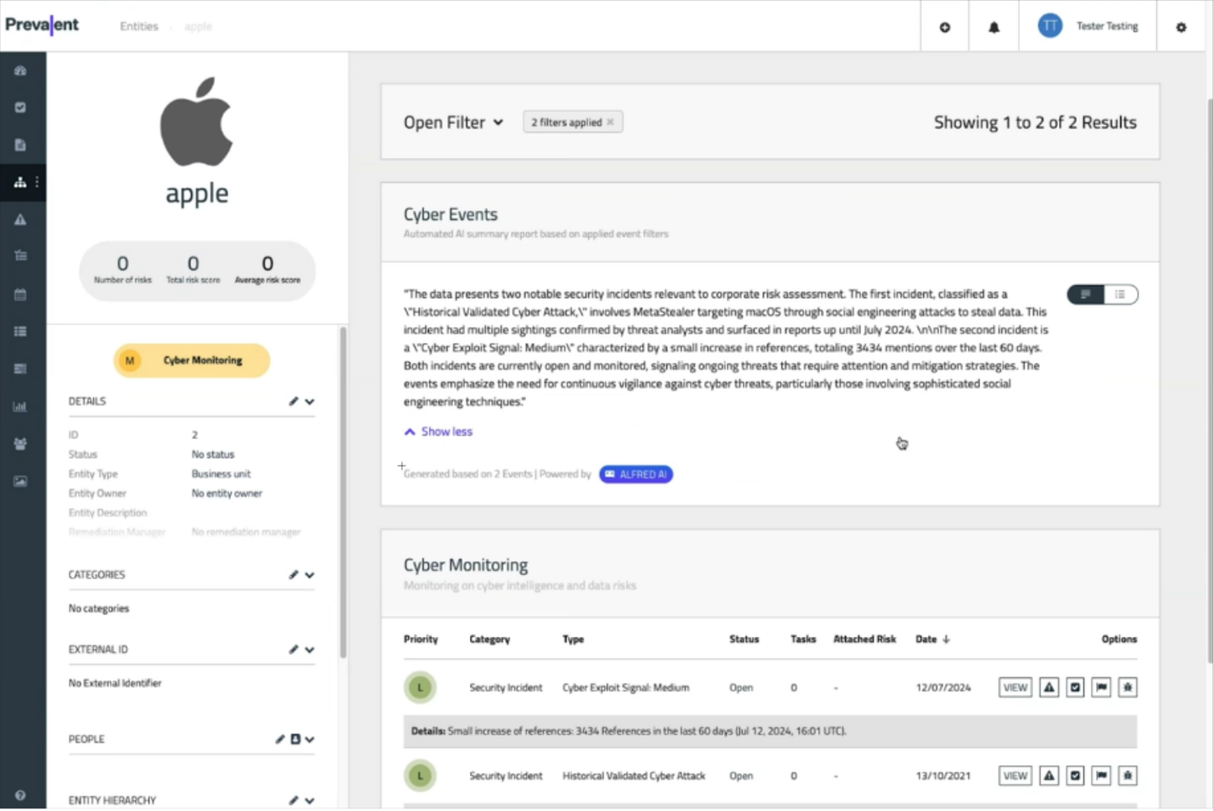Click the Prevalent logo
The height and width of the screenshot is (811, 1213).
pyautogui.click(x=42, y=25)
